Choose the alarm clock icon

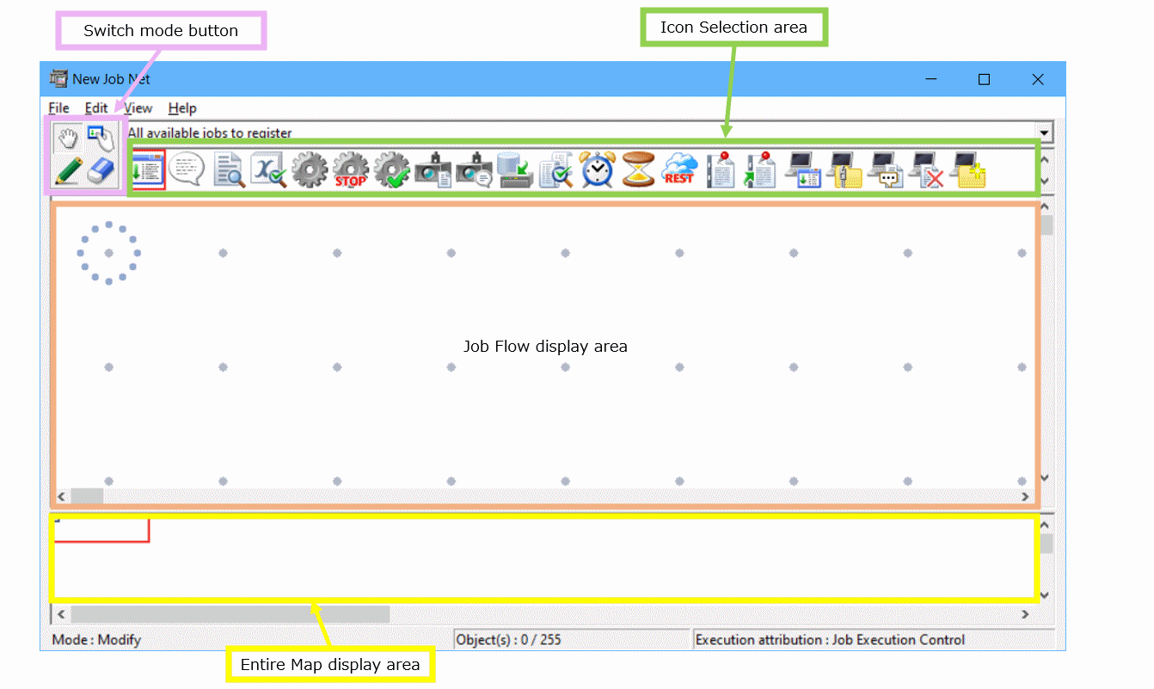click(x=597, y=169)
